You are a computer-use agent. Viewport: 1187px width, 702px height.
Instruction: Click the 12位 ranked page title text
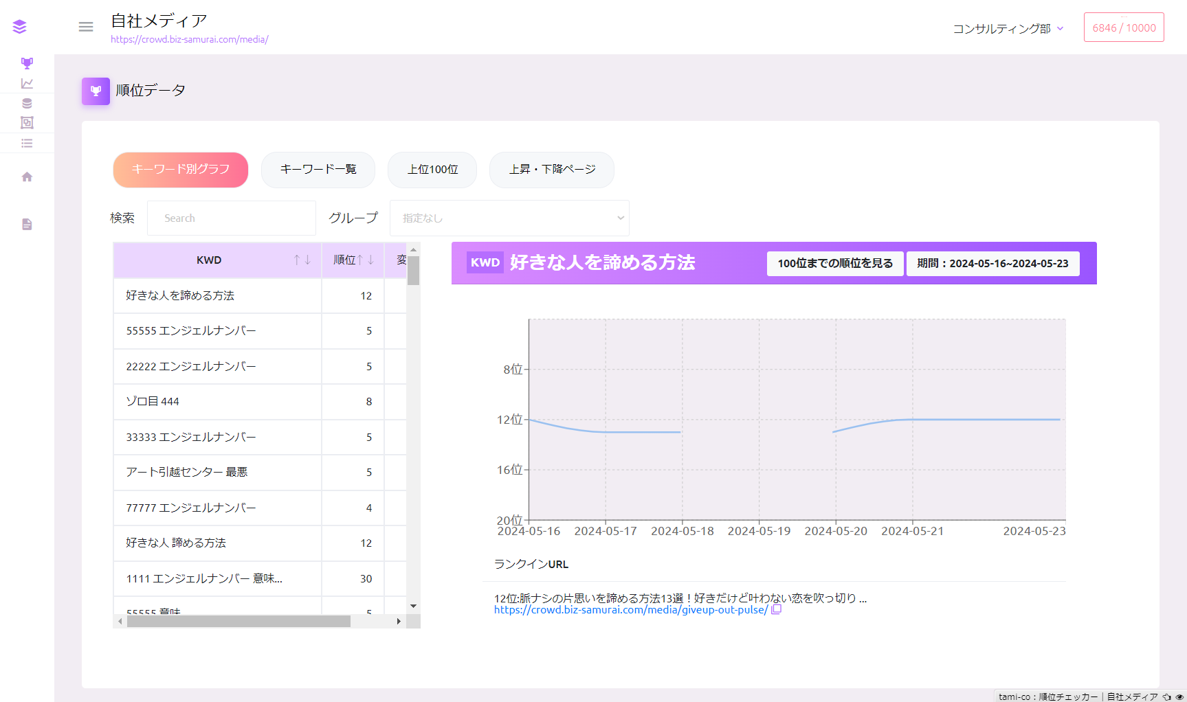click(x=680, y=598)
